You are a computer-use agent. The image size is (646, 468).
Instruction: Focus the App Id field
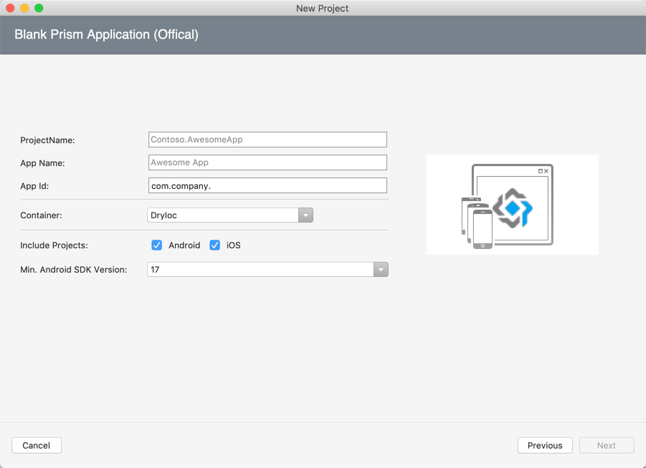[x=267, y=185]
